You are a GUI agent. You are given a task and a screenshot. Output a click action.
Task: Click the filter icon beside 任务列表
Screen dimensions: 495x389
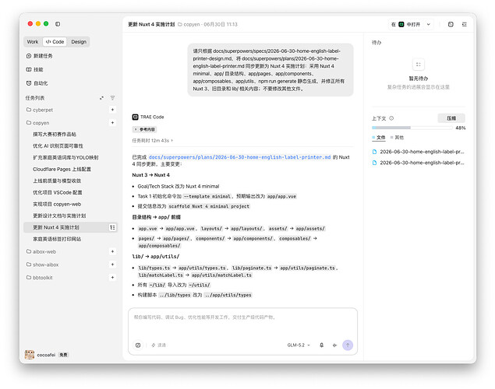112,98
